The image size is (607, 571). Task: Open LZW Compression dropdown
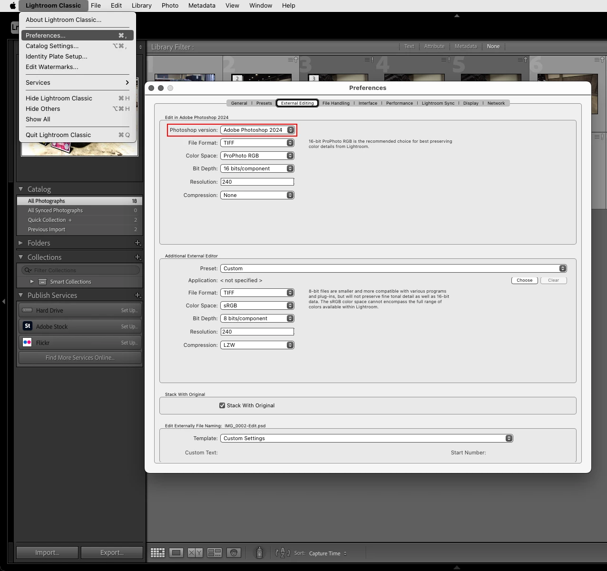[257, 345]
